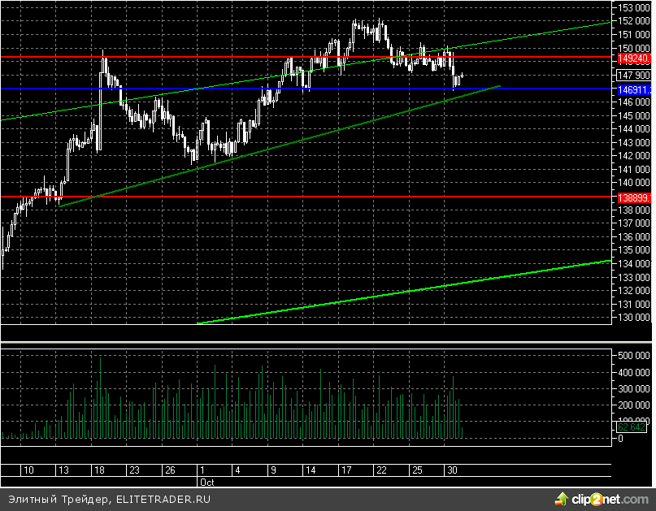Image resolution: width=656 pixels, height=511 pixels.
Task: Click the 130 000 price axis label
Action: 632,318
